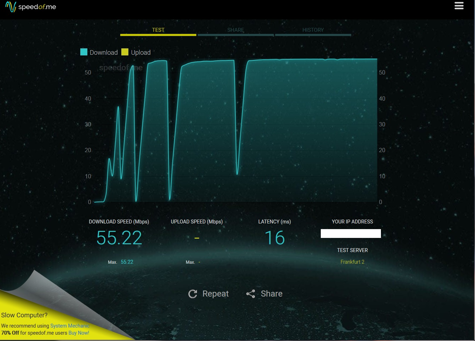Click the Download legend label
This screenshot has height=341, width=475.
coord(104,53)
